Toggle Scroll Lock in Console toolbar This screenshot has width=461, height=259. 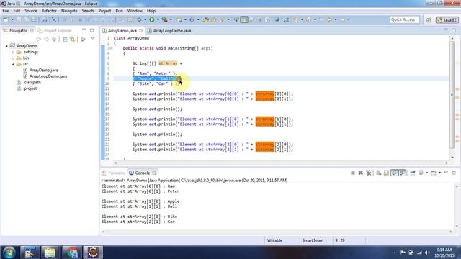[x=386, y=173]
